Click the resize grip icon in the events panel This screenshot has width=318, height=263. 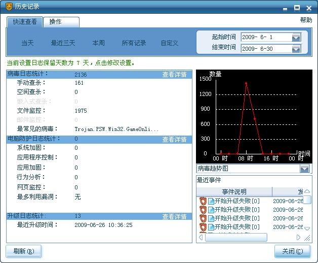point(307,238)
